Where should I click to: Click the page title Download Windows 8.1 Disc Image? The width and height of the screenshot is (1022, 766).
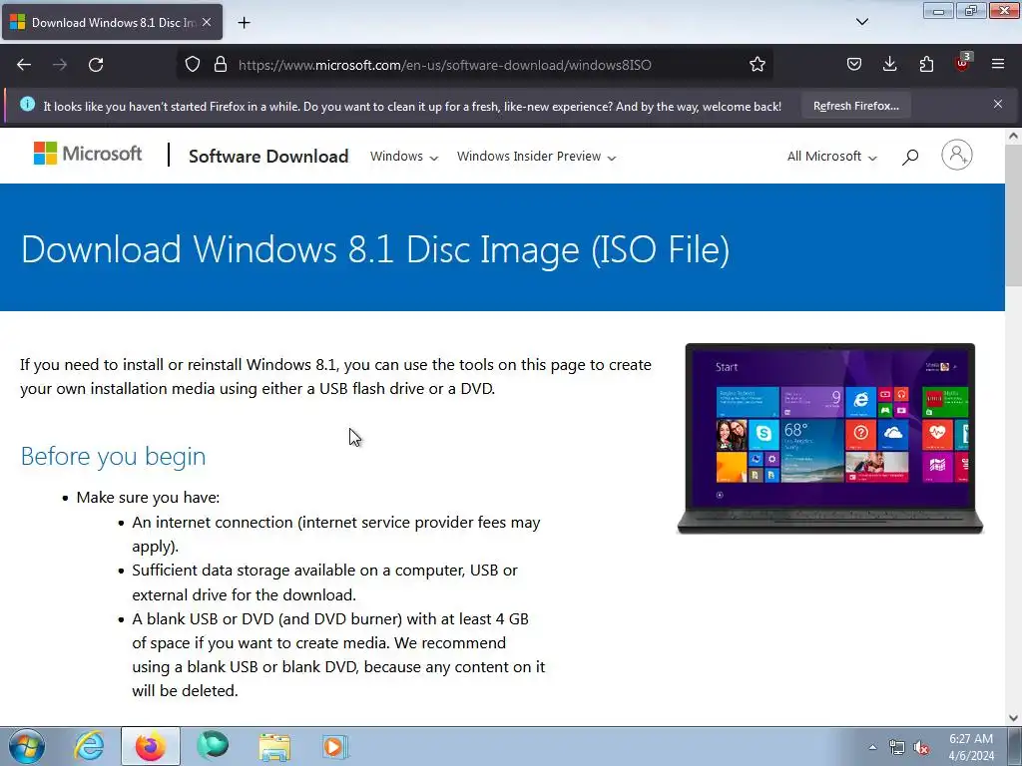click(x=375, y=249)
